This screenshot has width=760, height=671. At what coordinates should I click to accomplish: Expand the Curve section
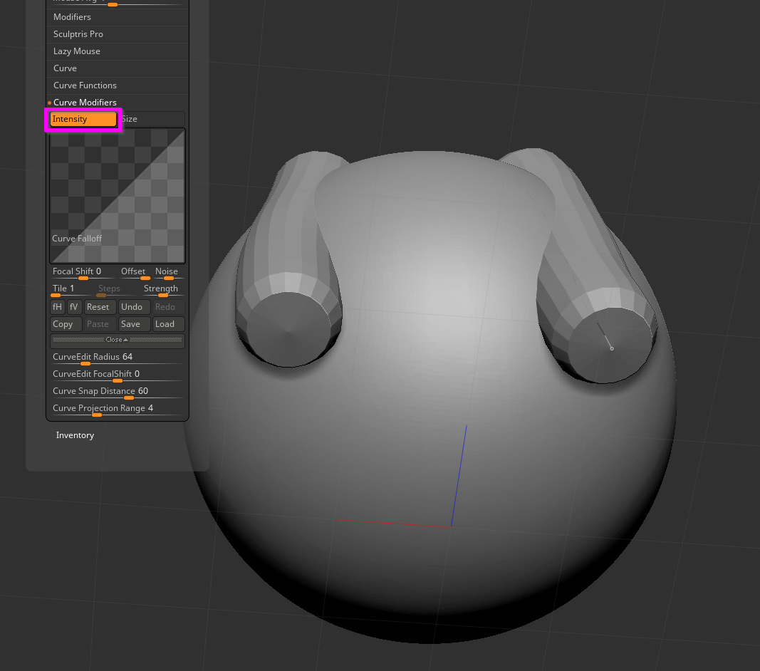point(65,68)
